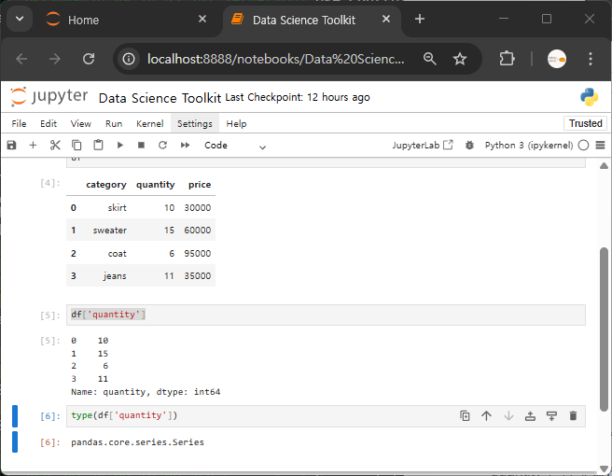Screen dimensions: 612x476
Task: Insert a new cell below with the plus icon
Action: [x=34, y=146]
